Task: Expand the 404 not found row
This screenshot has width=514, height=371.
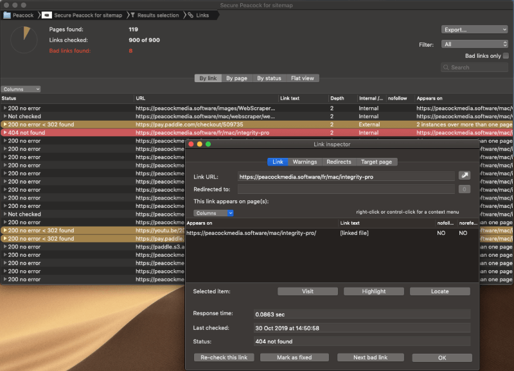Action: (4, 133)
